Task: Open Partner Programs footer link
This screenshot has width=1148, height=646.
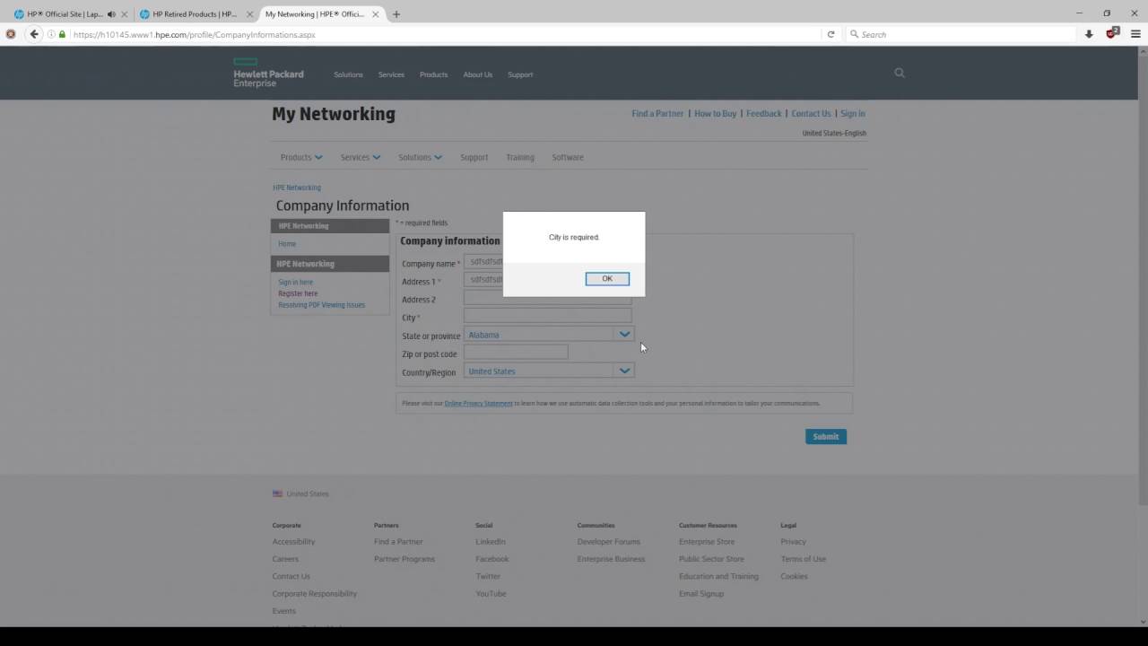Action: 404,558
